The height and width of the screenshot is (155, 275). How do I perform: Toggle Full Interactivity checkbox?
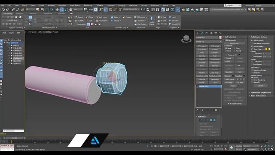click(x=229, y=104)
